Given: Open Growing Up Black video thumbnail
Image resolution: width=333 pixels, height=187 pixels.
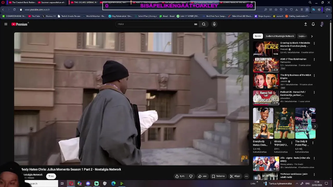Looking at the screenshot, I should pos(266,49).
